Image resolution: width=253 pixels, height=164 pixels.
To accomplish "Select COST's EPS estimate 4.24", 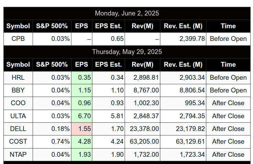I will (108, 142).
